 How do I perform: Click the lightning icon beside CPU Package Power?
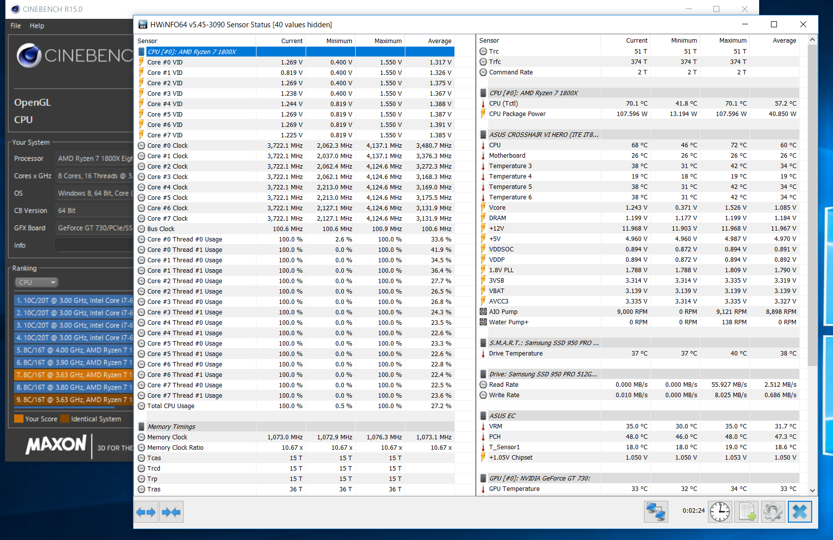pos(483,114)
